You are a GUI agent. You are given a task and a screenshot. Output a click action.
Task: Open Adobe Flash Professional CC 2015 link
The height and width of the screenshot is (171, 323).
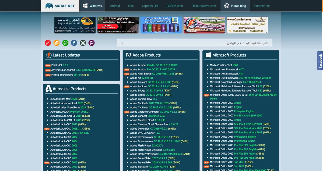click(160, 154)
